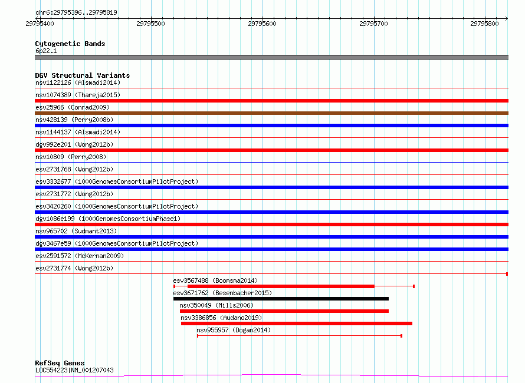Open the nsv1074389 (Thareja2015) variant label
Viewport: 525px width, 383px height.
[78, 95]
